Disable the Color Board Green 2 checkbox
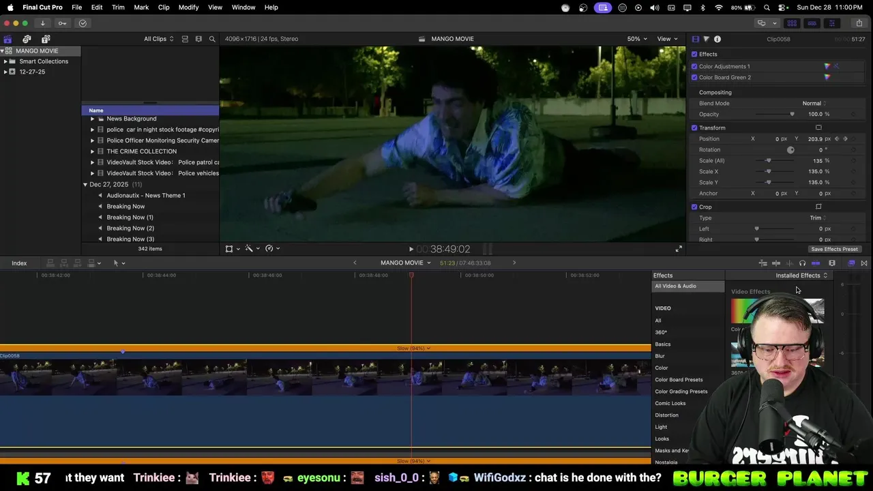This screenshot has height=491, width=873. pyautogui.click(x=694, y=77)
